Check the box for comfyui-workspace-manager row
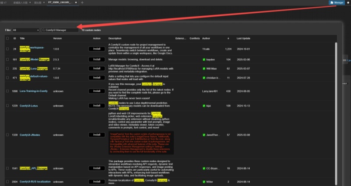The image size is (351, 186). pyautogui.click(x=7, y=49)
